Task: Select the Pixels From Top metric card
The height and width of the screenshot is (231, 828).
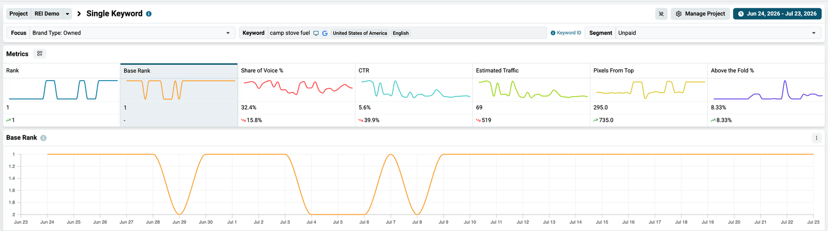Action: [x=649, y=95]
